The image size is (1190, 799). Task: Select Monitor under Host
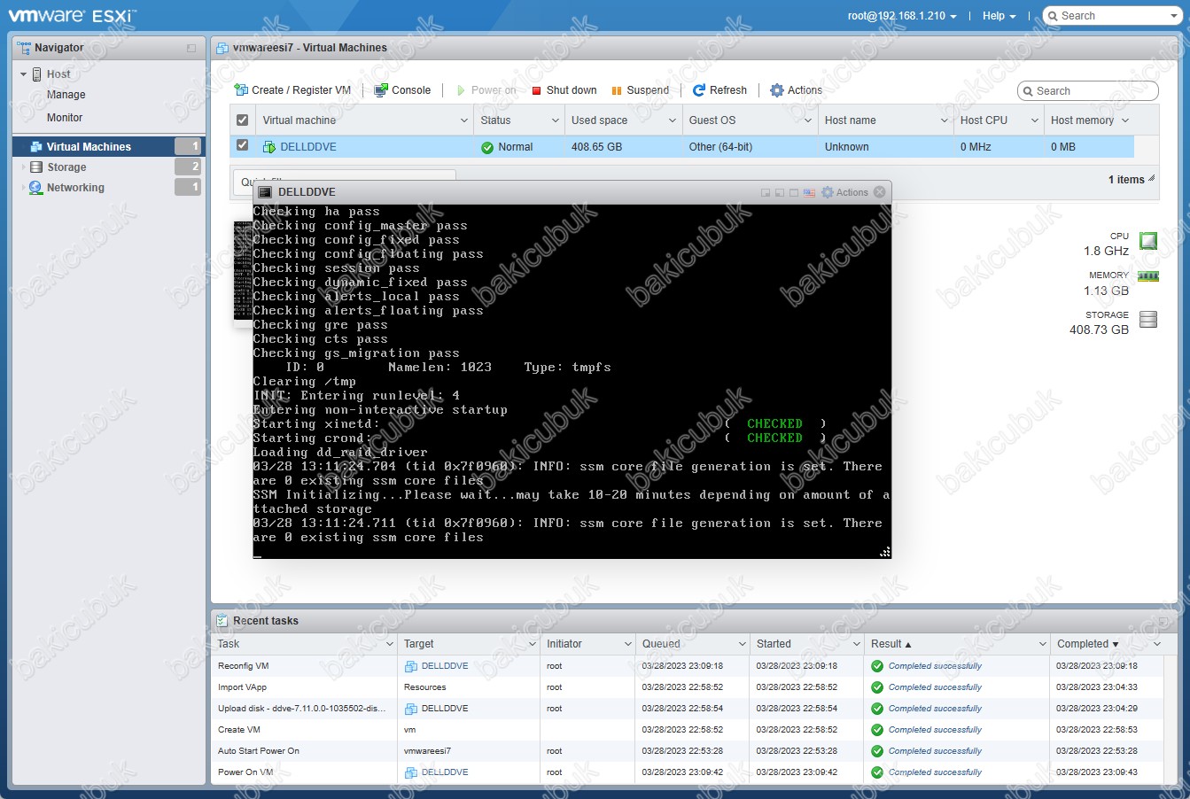coord(65,118)
